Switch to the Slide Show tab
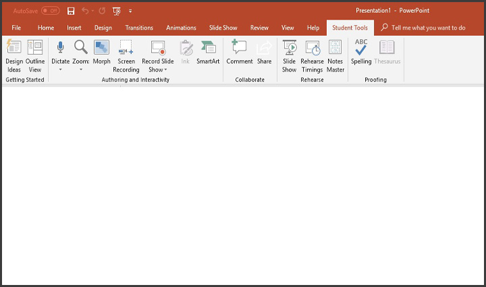This screenshot has height=287, width=486. [223, 28]
